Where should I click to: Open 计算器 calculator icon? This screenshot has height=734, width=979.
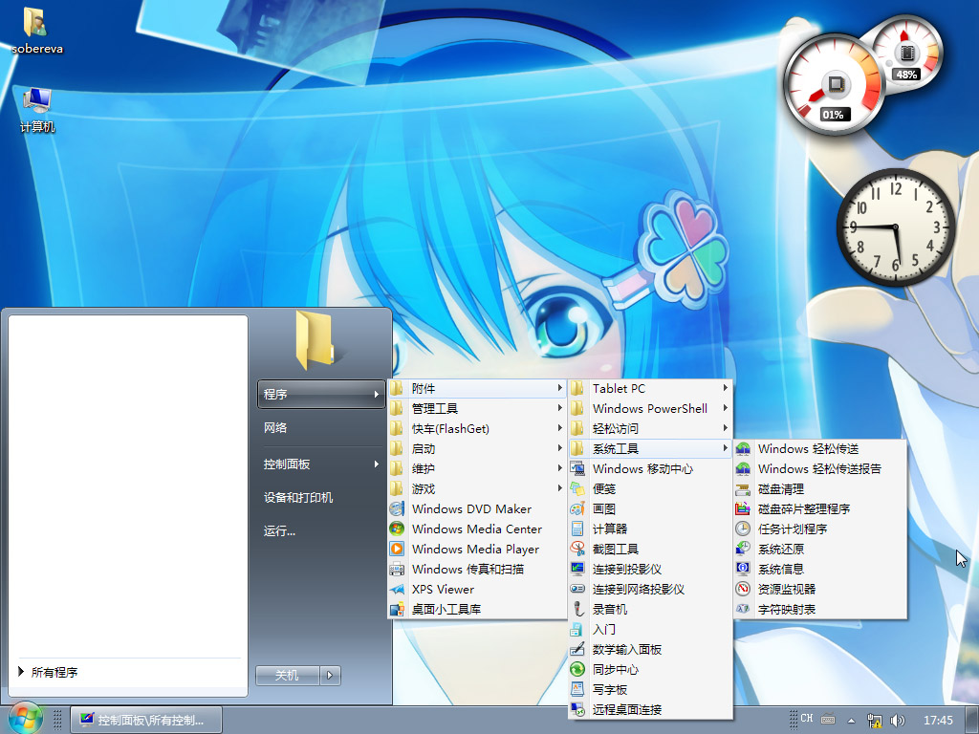[577, 529]
